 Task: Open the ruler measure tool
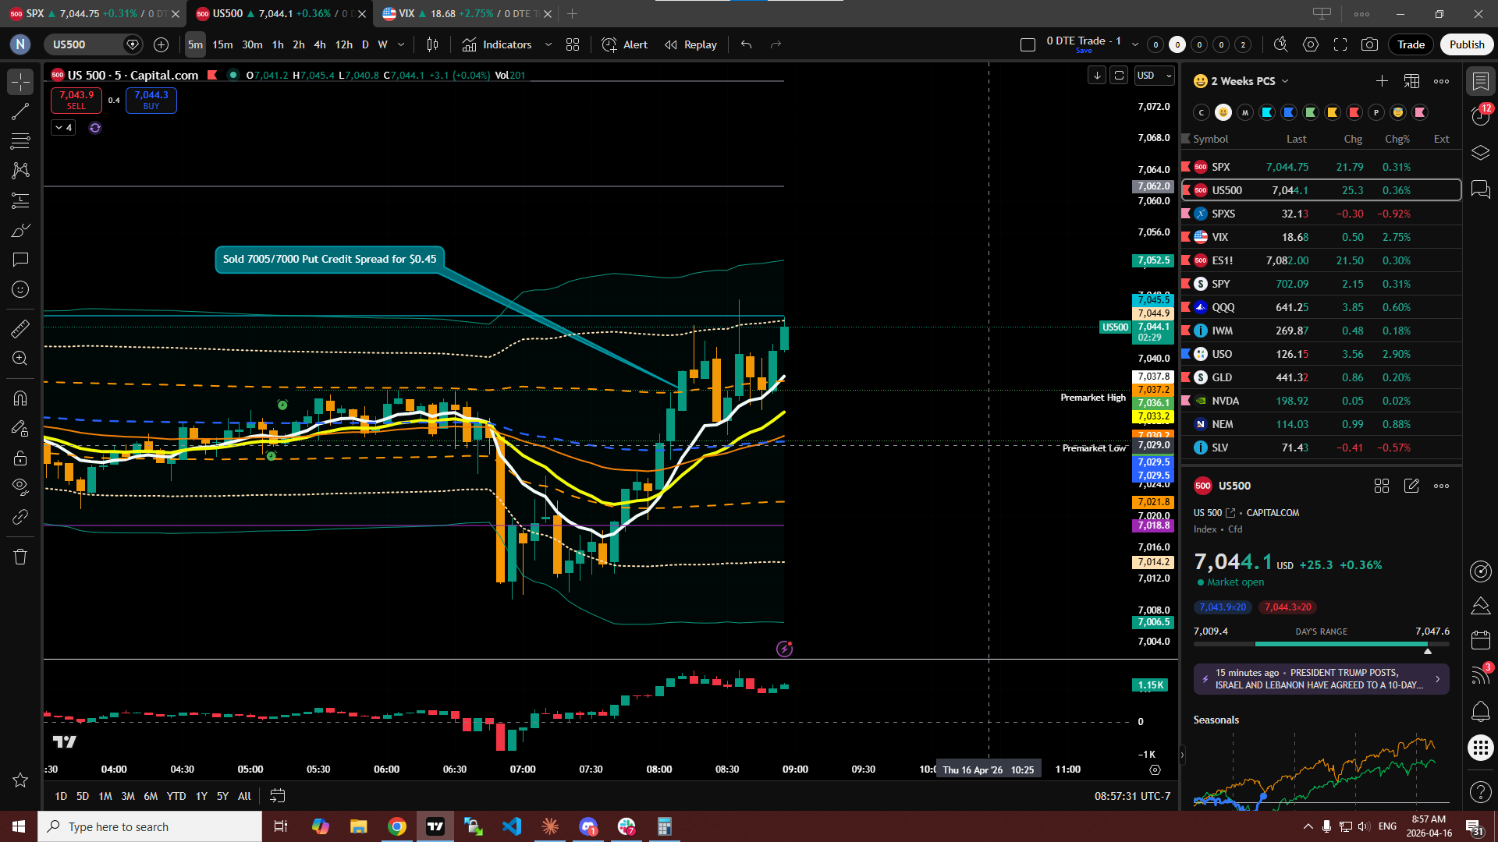[20, 329]
